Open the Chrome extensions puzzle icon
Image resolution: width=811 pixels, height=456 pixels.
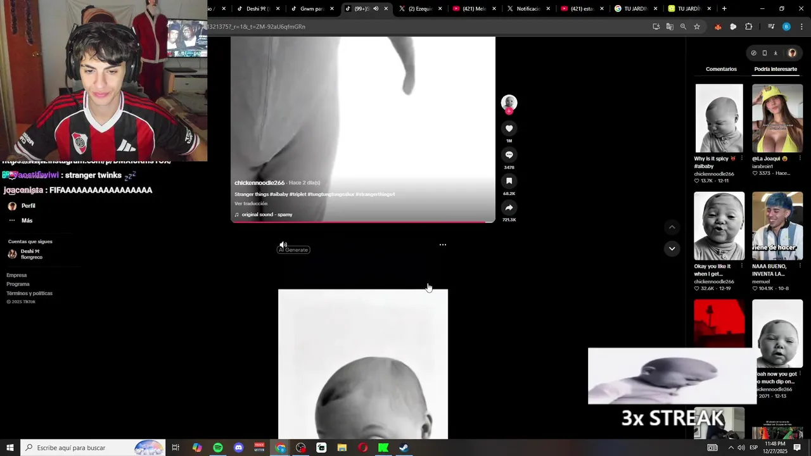748,27
